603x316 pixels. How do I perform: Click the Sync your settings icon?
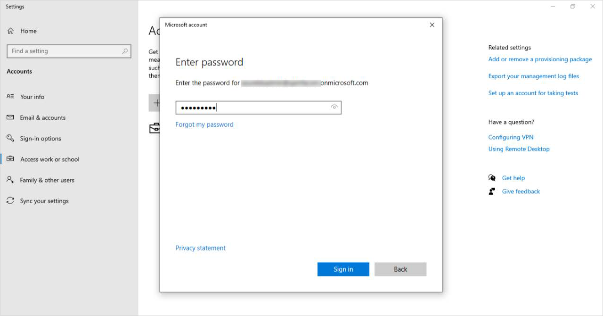coord(10,201)
